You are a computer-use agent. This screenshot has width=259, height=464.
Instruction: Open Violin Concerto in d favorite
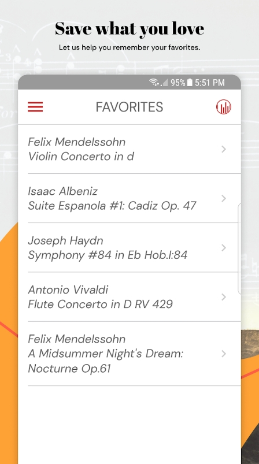coord(129,149)
